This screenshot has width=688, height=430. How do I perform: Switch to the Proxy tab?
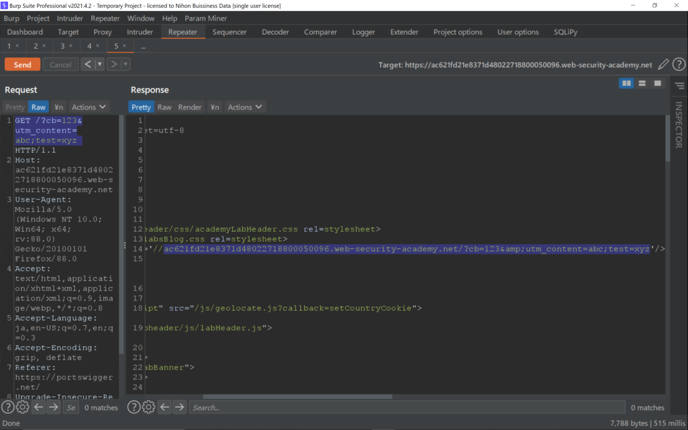point(103,32)
